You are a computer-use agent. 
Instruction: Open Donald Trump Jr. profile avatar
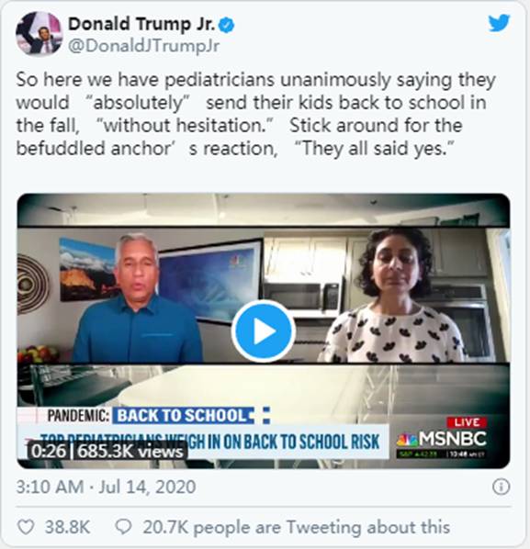(39, 34)
